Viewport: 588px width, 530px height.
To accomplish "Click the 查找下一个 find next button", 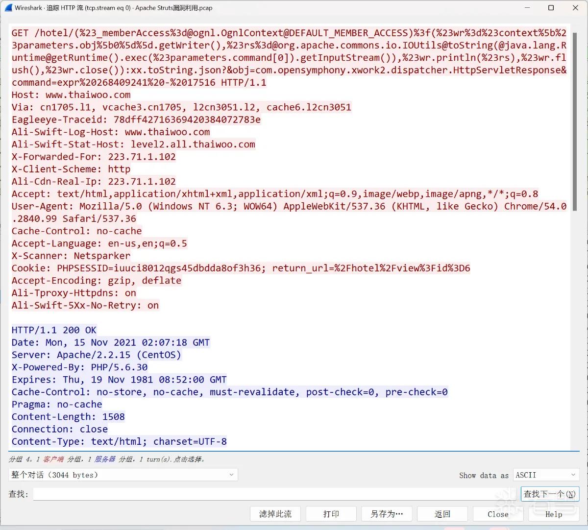I will [x=550, y=494].
